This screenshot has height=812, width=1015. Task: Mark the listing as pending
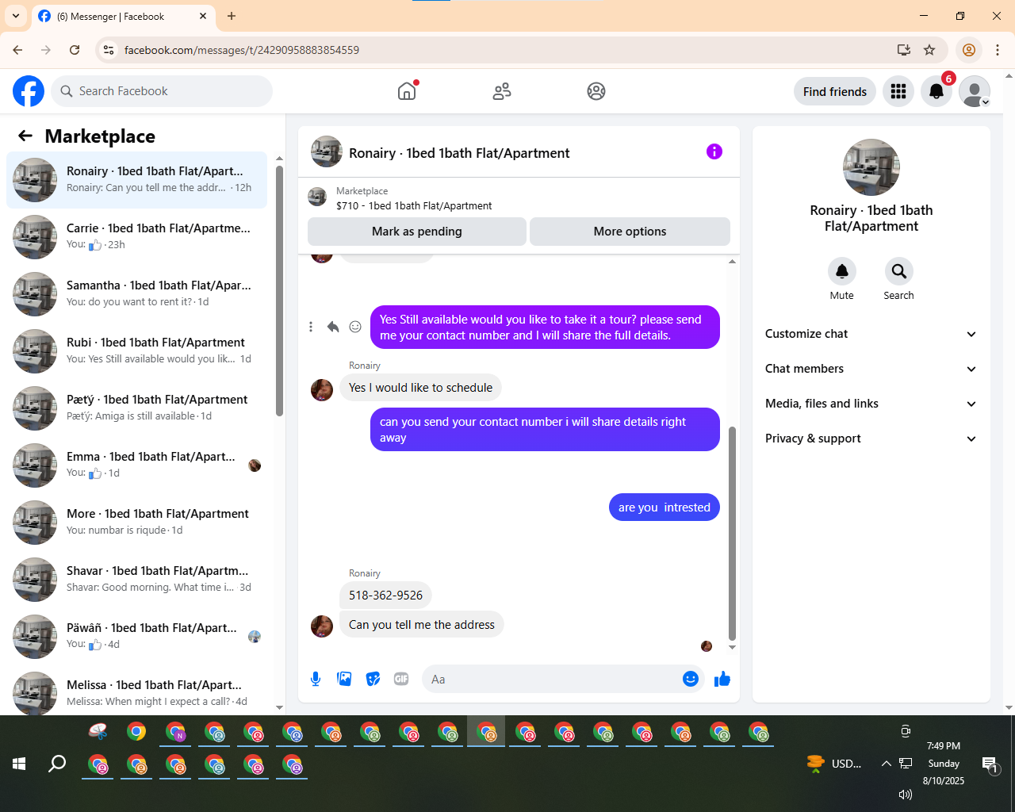click(417, 232)
